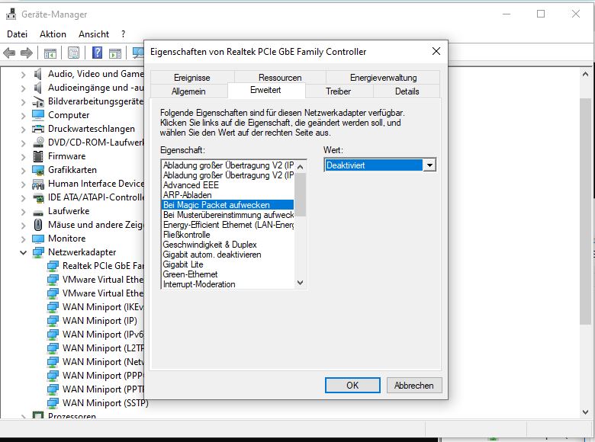Click the Realtek PCIe GbE adapter icon
The height and width of the screenshot is (442, 595).
[x=53, y=266]
